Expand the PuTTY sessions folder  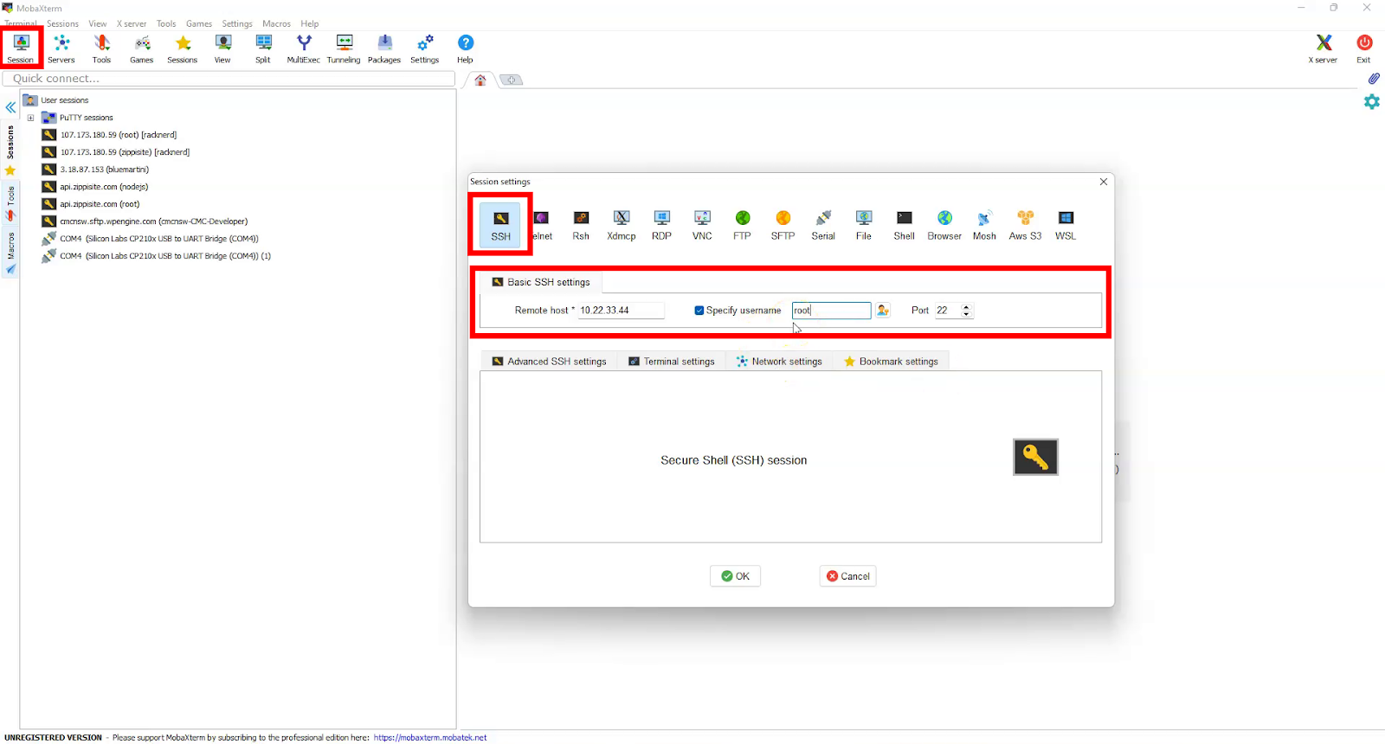pyautogui.click(x=31, y=118)
